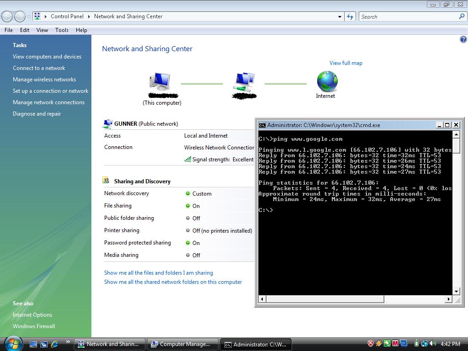
Task: Open Windows Firewall under See also
Action: click(x=34, y=326)
